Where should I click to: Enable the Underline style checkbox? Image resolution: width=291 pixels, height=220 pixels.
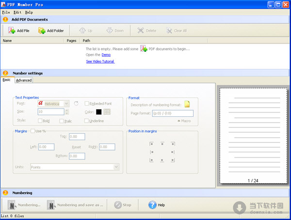coord(86,121)
